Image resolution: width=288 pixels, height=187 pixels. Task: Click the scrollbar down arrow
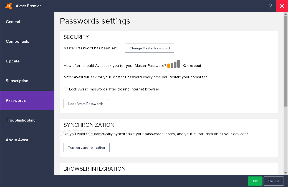[x=286, y=173]
